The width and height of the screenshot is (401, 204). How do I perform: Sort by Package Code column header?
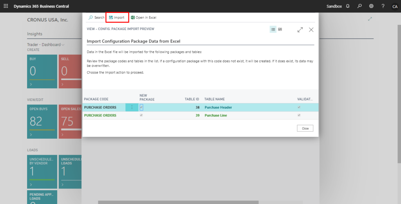[x=96, y=99]
